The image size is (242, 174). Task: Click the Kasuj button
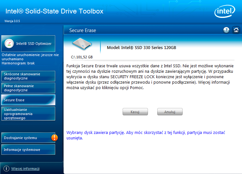click(x=135, y=112)
